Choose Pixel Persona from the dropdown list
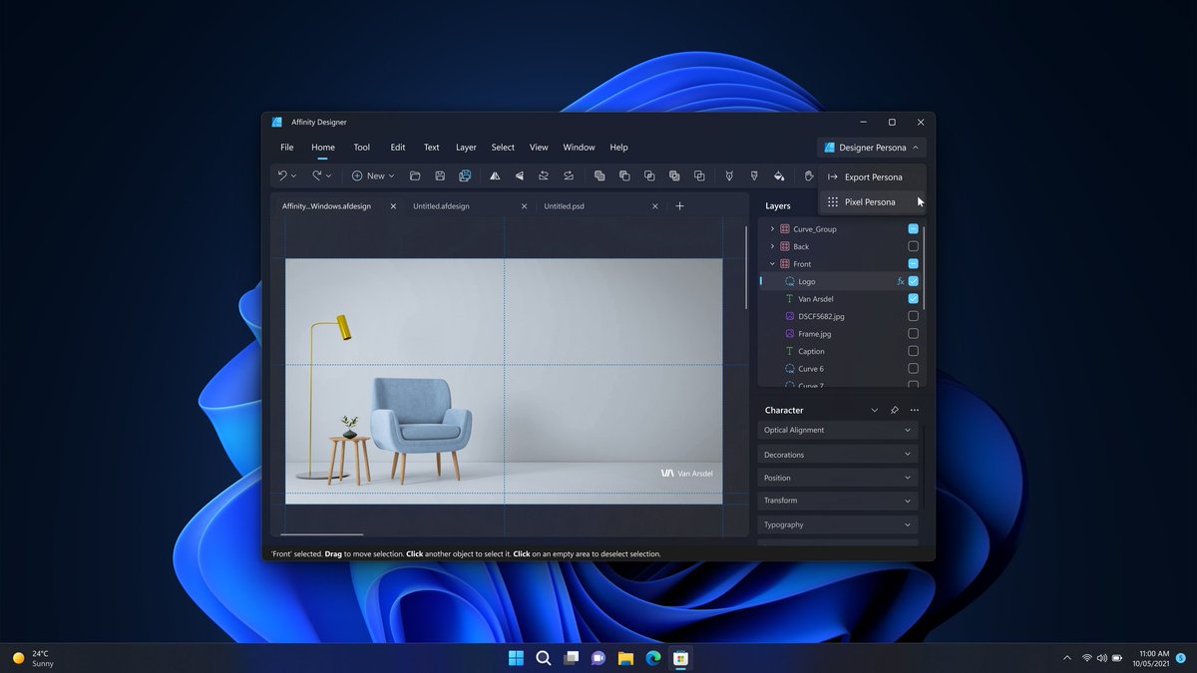Image resolution: width=1197 pixels, height=673 pixels. [872, 201]
